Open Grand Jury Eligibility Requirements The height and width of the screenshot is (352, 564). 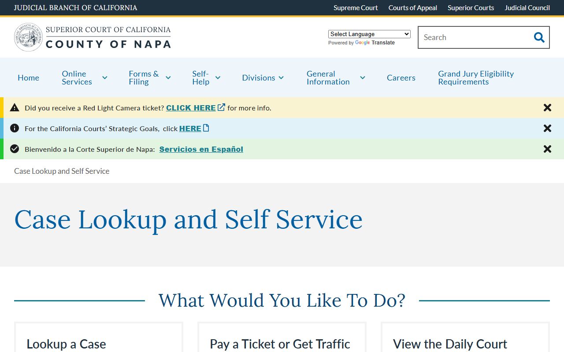[x=476, y=78]
